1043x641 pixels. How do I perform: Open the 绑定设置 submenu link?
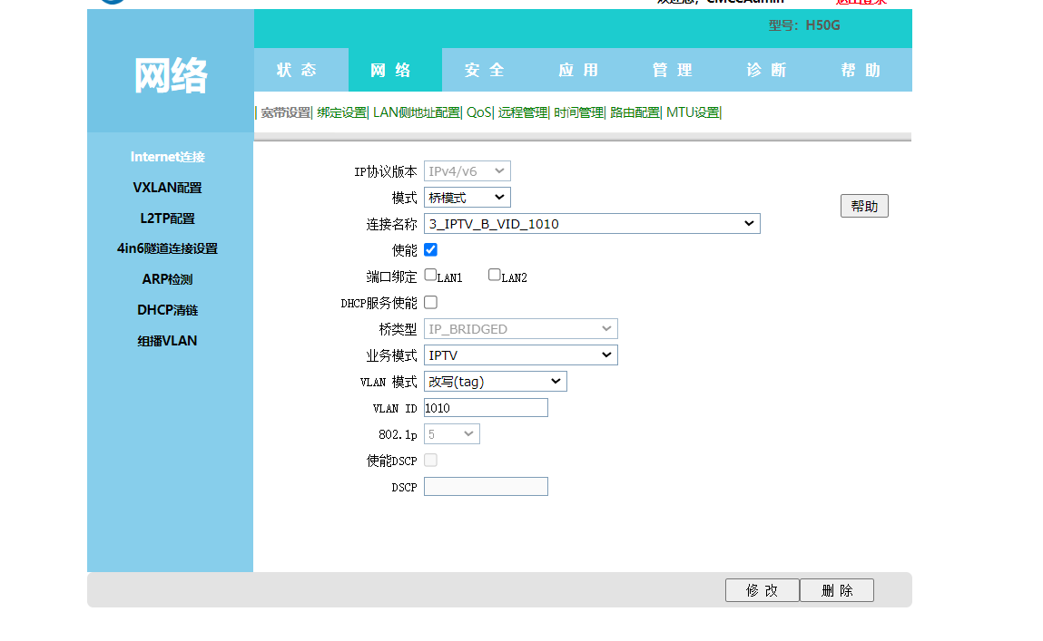341,112
